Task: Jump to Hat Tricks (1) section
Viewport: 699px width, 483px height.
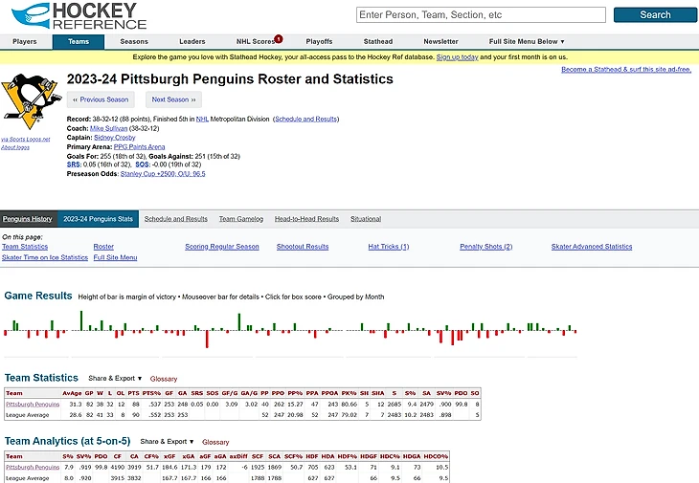Action: click(x=389, y=247)
